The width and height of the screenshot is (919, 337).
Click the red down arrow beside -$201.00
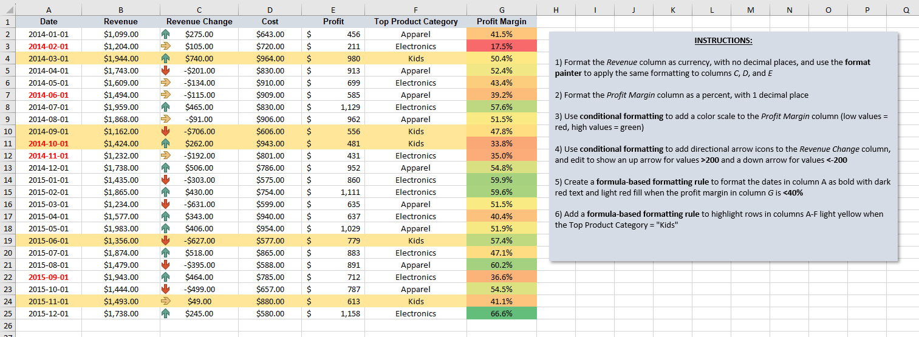pos(166,71)
